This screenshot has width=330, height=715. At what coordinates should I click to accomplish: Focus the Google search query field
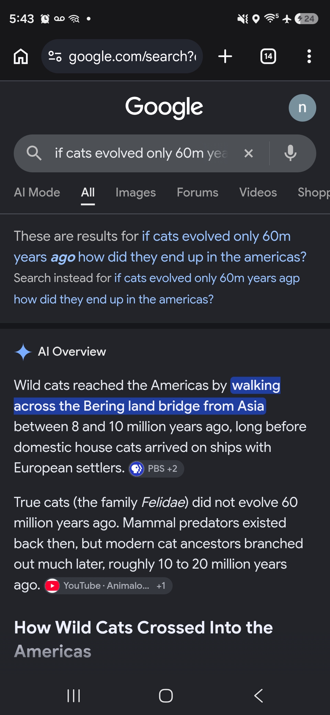click(142, 153)
